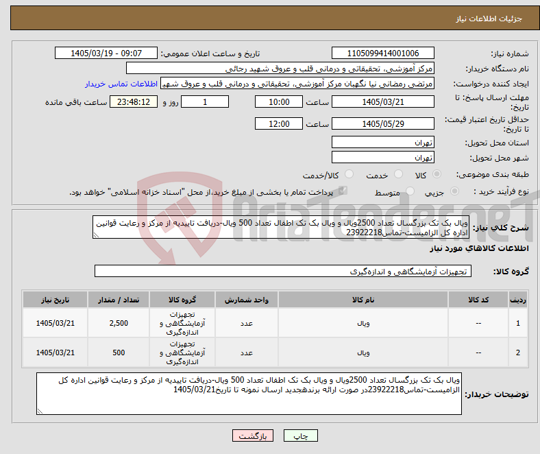Click the عدد unit cell in row 1
Viewport: 540px width, 454px height.
[x=247, y=323]
